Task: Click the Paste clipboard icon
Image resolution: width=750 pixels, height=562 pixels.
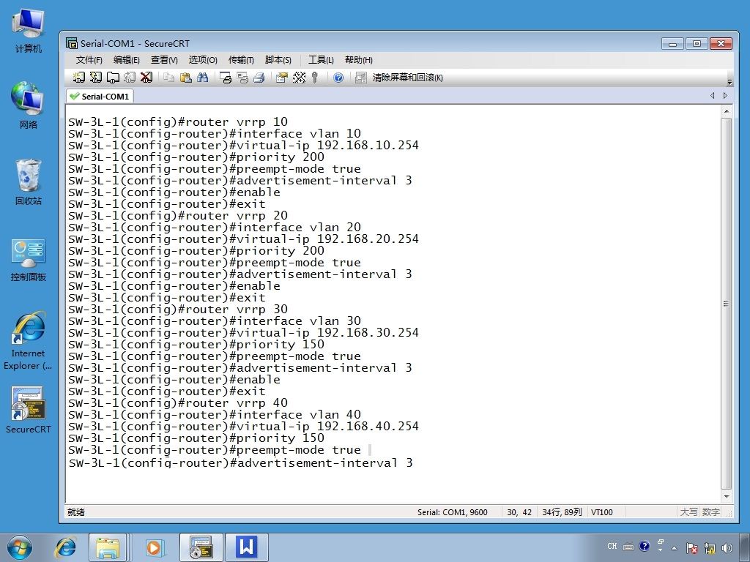Action: pos(185,78)
